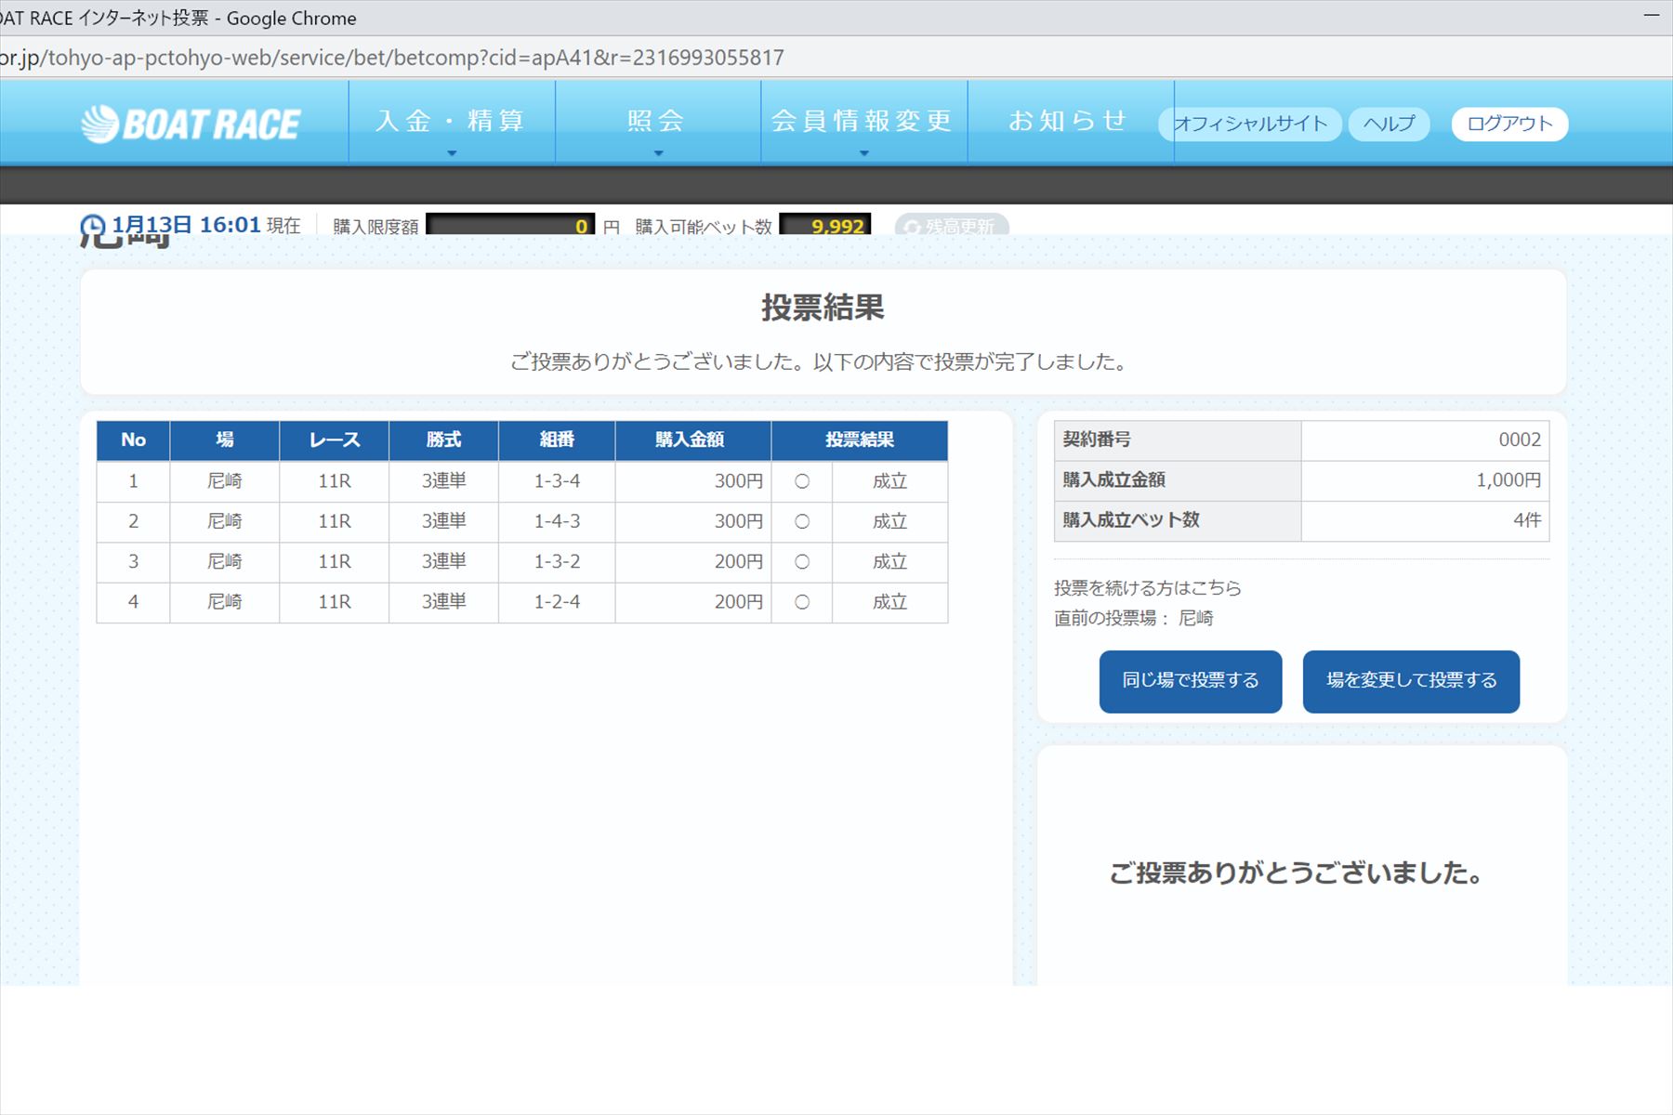Screen dimensions: 1673x1115
Task: Open the お知らせ menu item
Action: click(x=1070, y=122)
